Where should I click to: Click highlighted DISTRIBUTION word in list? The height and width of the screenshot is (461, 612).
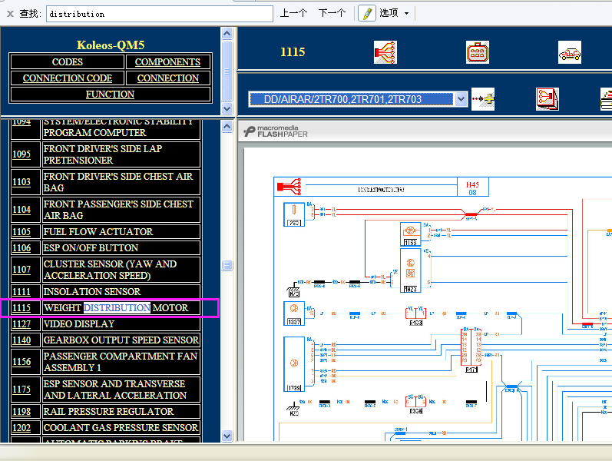[x=117, y=308]
